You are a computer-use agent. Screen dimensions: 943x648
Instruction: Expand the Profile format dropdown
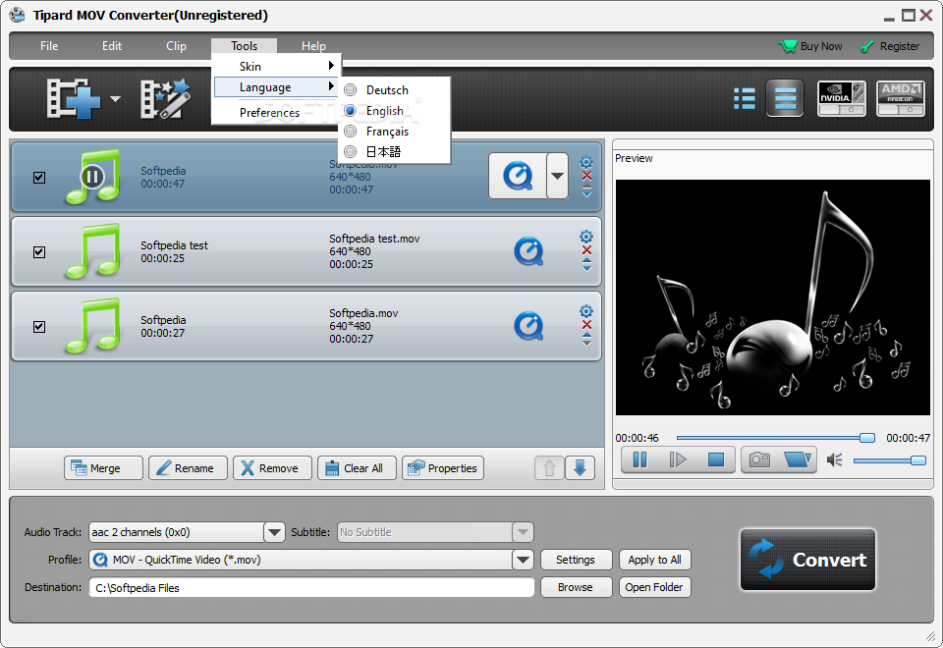523,560
